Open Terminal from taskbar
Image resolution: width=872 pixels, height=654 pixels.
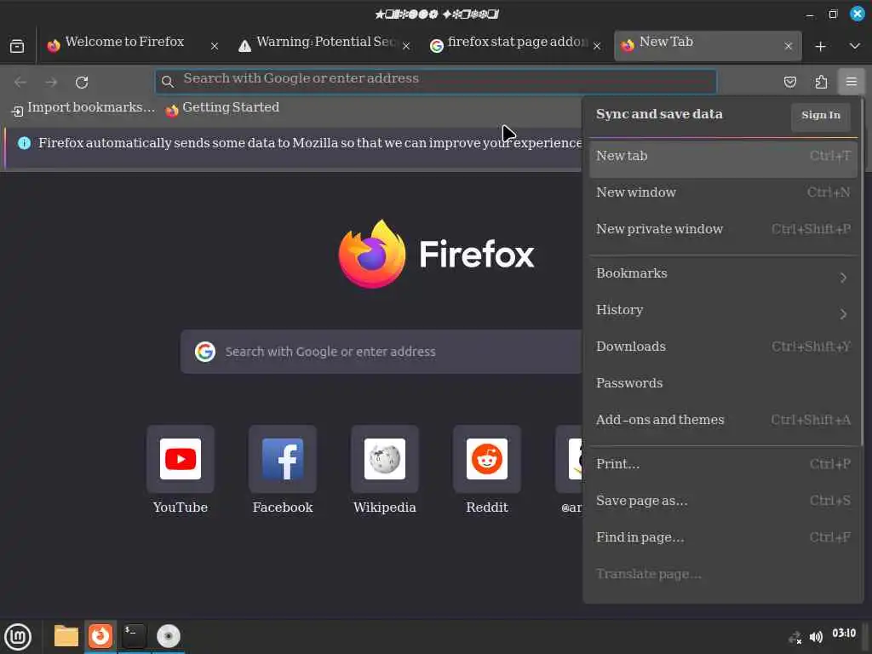coord(134,637)
